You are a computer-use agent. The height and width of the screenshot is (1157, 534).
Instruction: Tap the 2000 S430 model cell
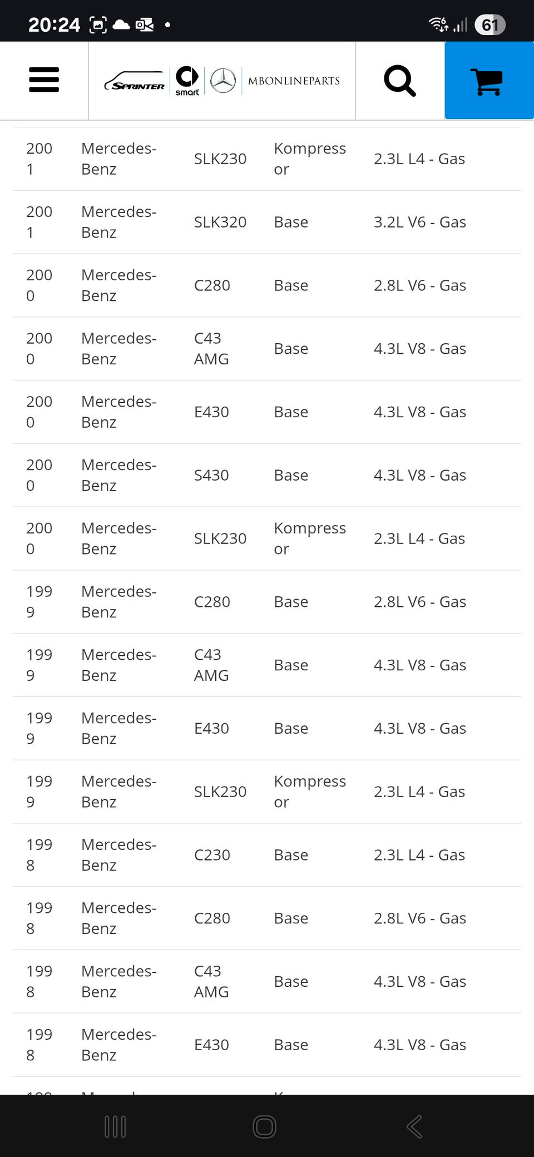coord(211,476)
